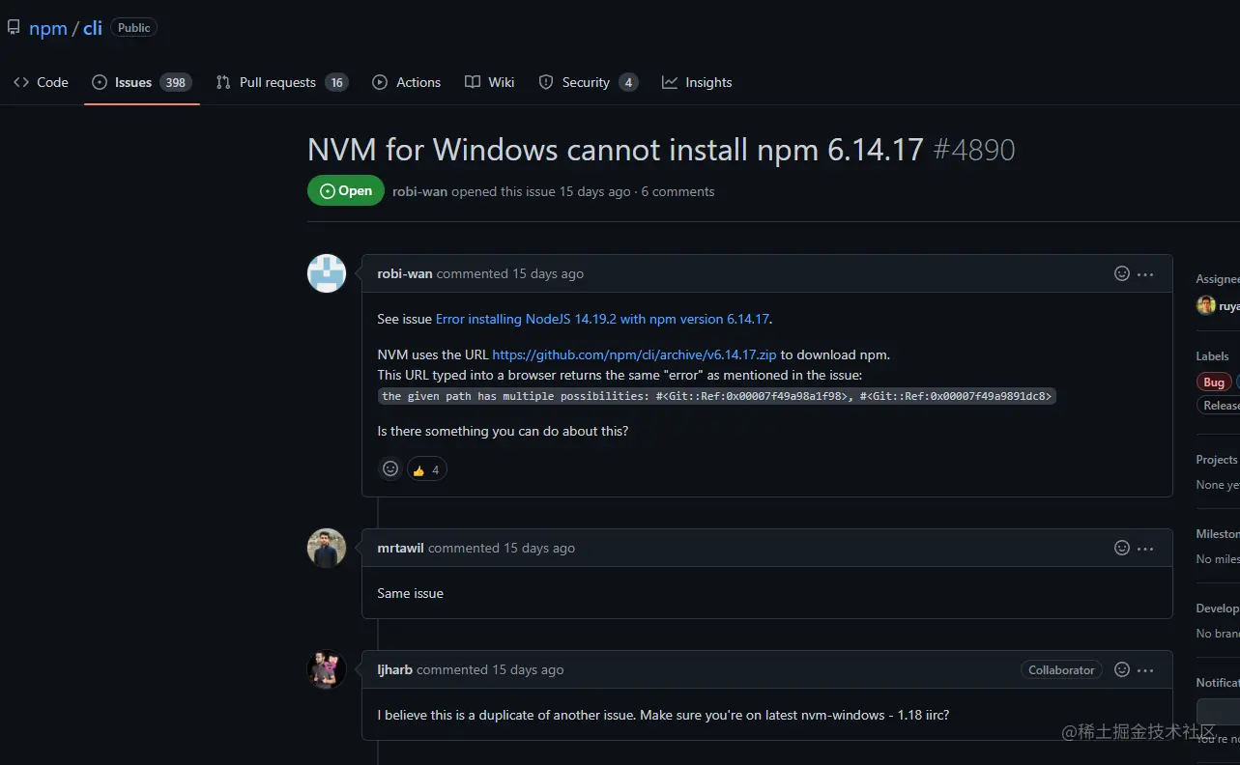
Task: Open more options menu on ljharb comment
Action: pos(1145,670)
